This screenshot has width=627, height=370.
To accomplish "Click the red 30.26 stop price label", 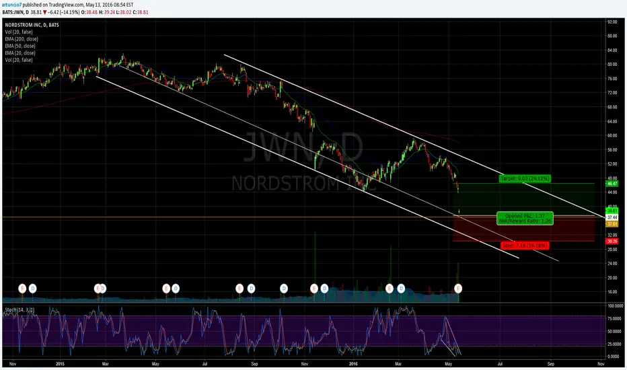I will coord(612,242).
